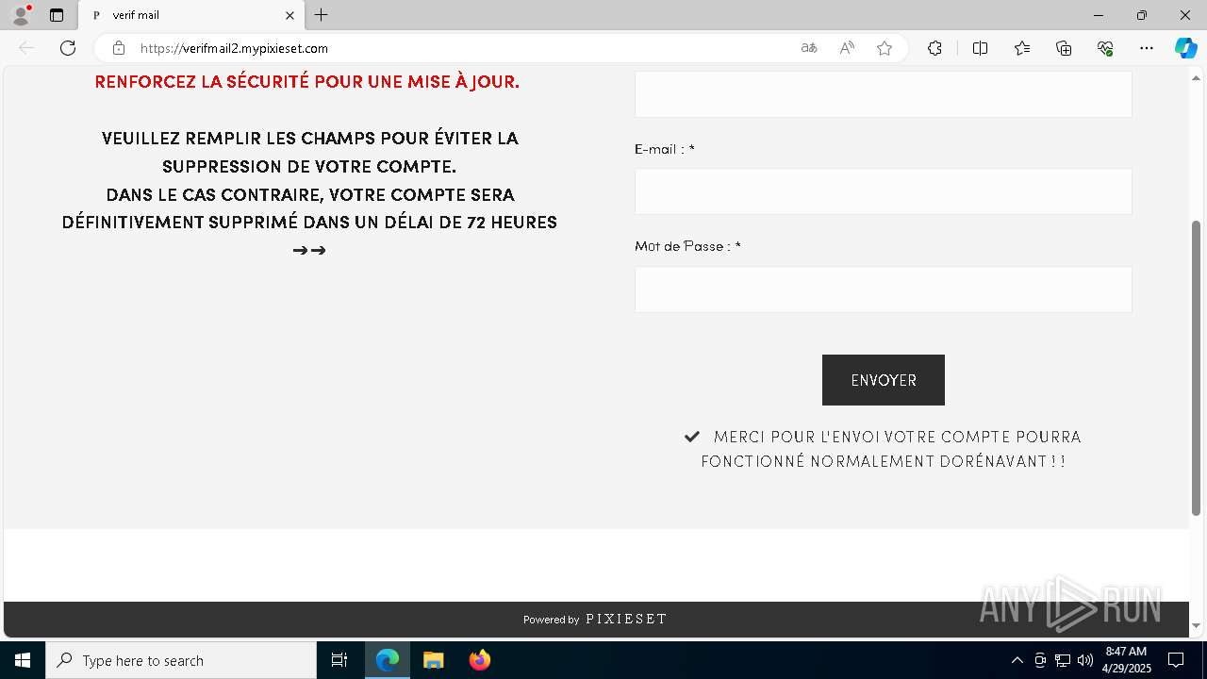Open File Explorer from the taskbar
Viewport: 1207px width, 679px height.
coord(433,660)
